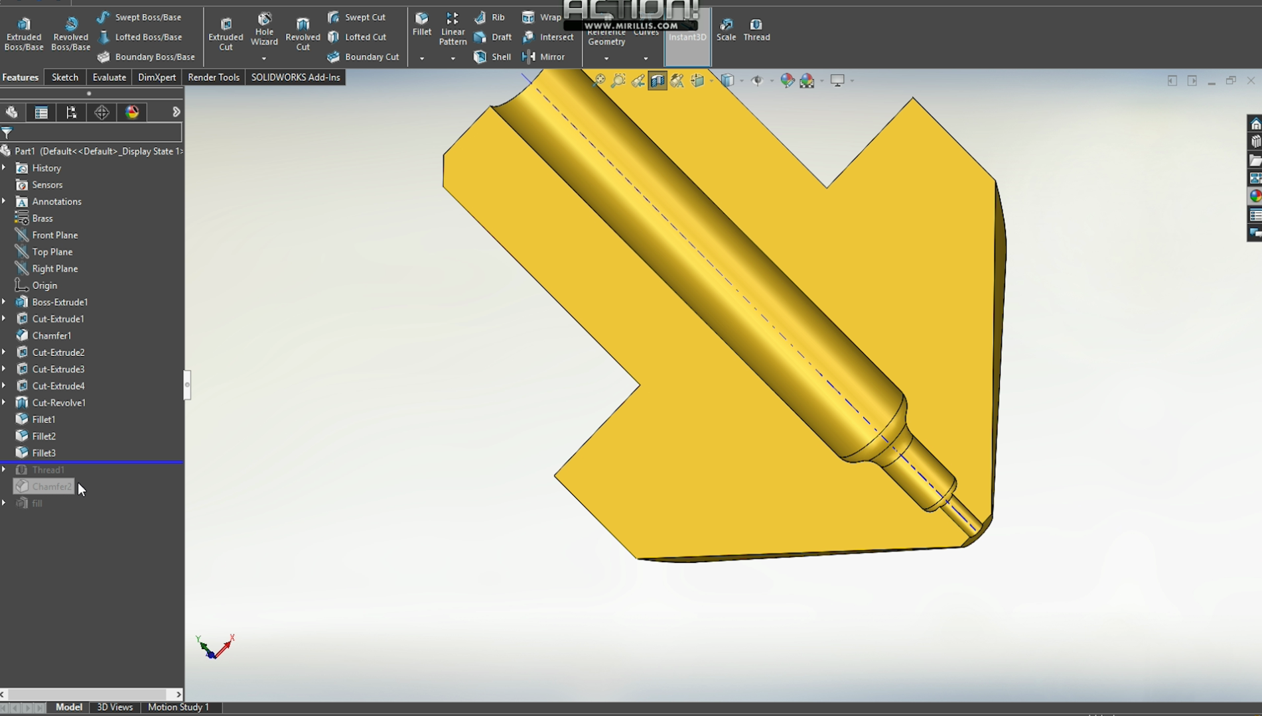The width and height of the screenshot is (1262, 716).
Task: Open the DisplayManager tab
Action: coord(132,112)
